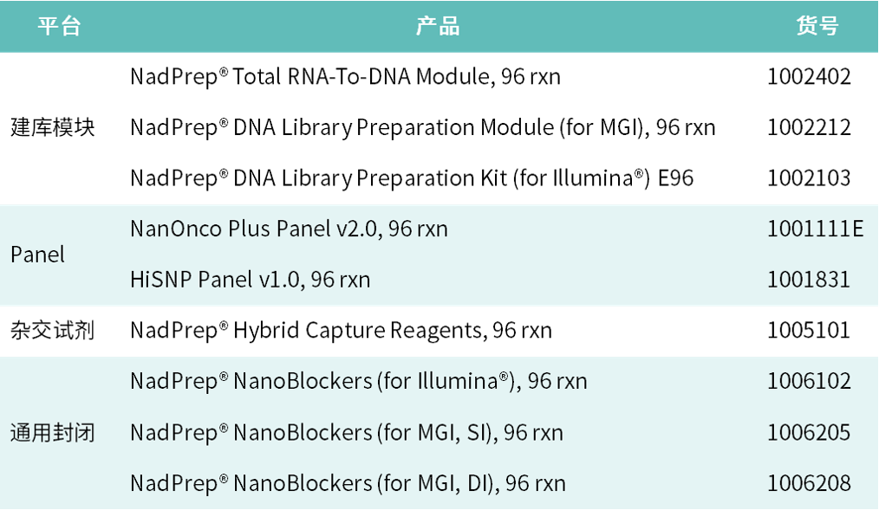
Task: Select NadPrep Total RNA-To-DNA Module product
Action: [345, 77]
